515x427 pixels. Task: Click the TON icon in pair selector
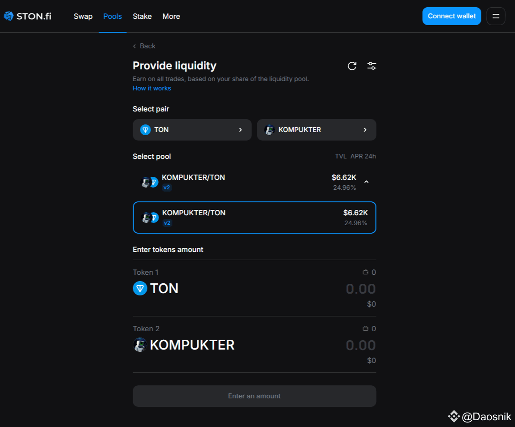pyautogui.click(x=145, y=130)
